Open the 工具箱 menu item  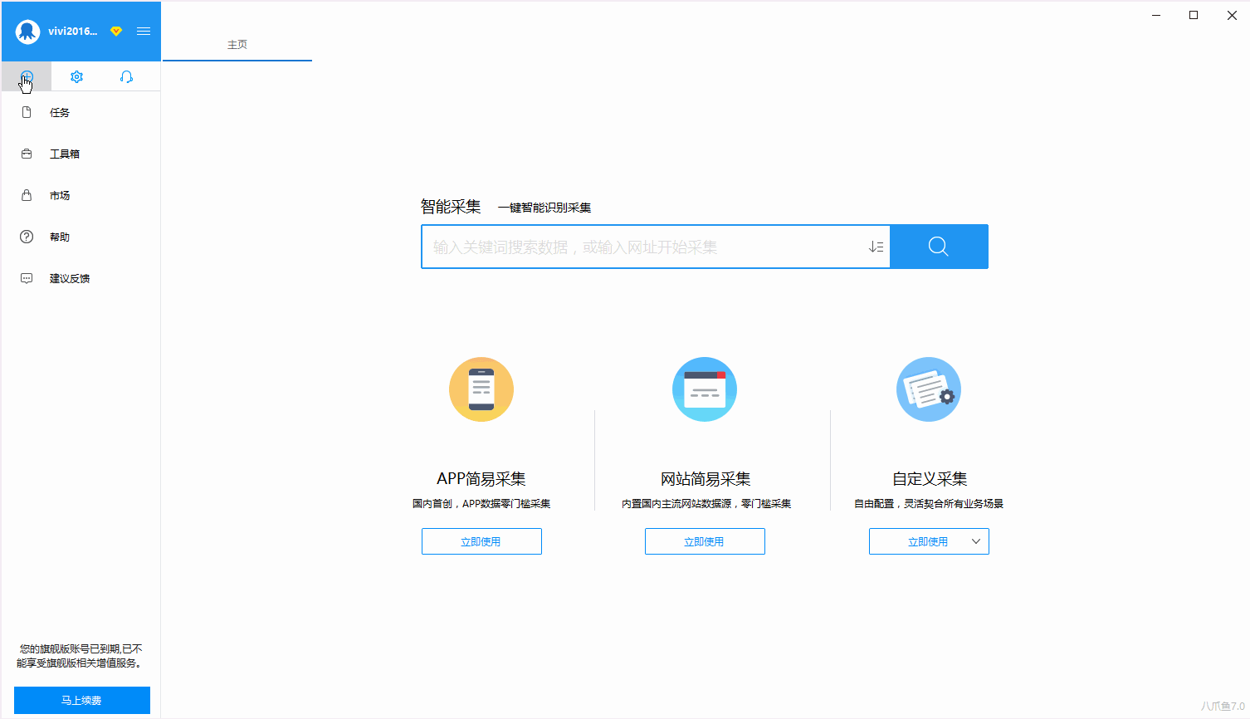pos(81,154)
